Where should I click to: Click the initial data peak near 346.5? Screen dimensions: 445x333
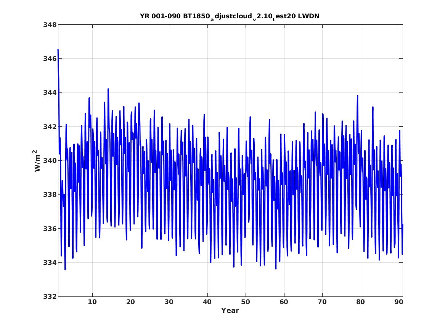tap(58, 50)
